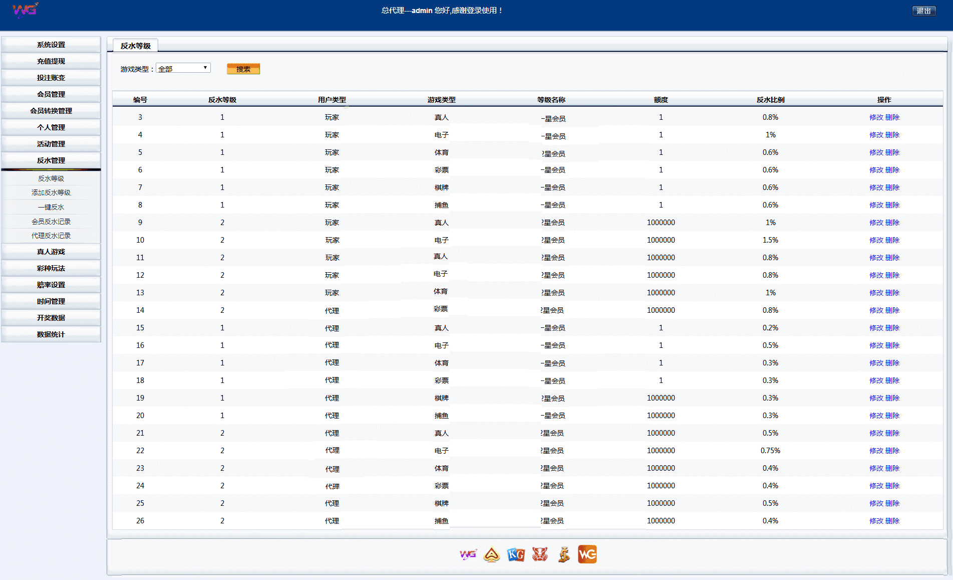The height and width of the screenshot is (580, 953).
Task: Open the 游戏类型 dropdown set to 全部
Action: 183,68
